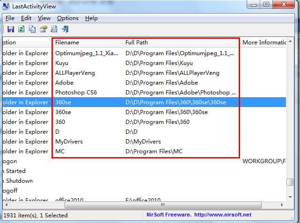The image size is (300, 223).
Task: Click the Copy Selected Items icon
Action: 32,29
